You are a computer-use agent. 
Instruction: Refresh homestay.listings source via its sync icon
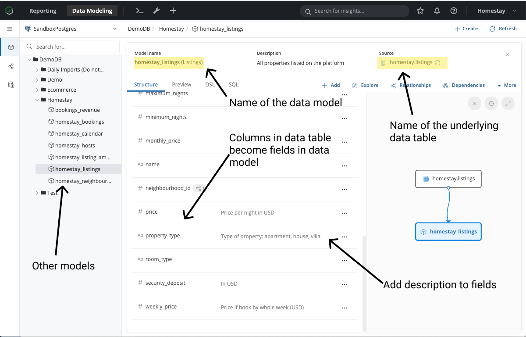coord(437,63)
